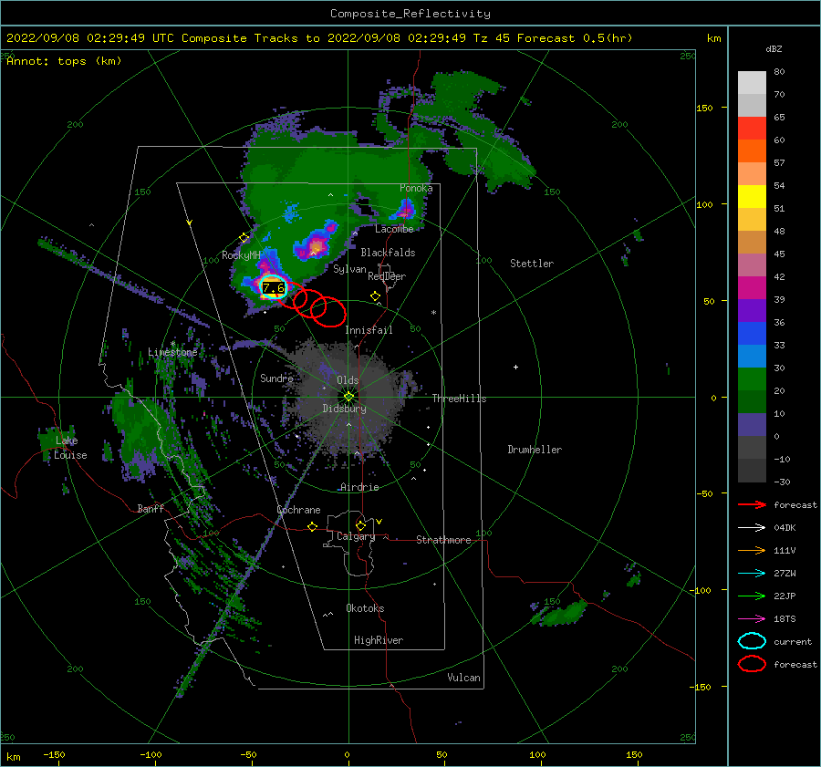Click the yellow diamond marker east of RedDeer
This screenshot has height=767, width=821.
point(376,296)
